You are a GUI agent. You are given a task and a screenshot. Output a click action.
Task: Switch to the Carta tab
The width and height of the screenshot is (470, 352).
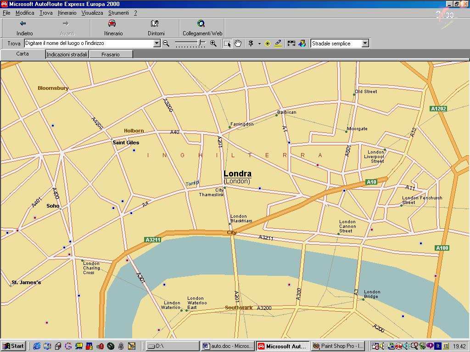[x=22, y=54]
